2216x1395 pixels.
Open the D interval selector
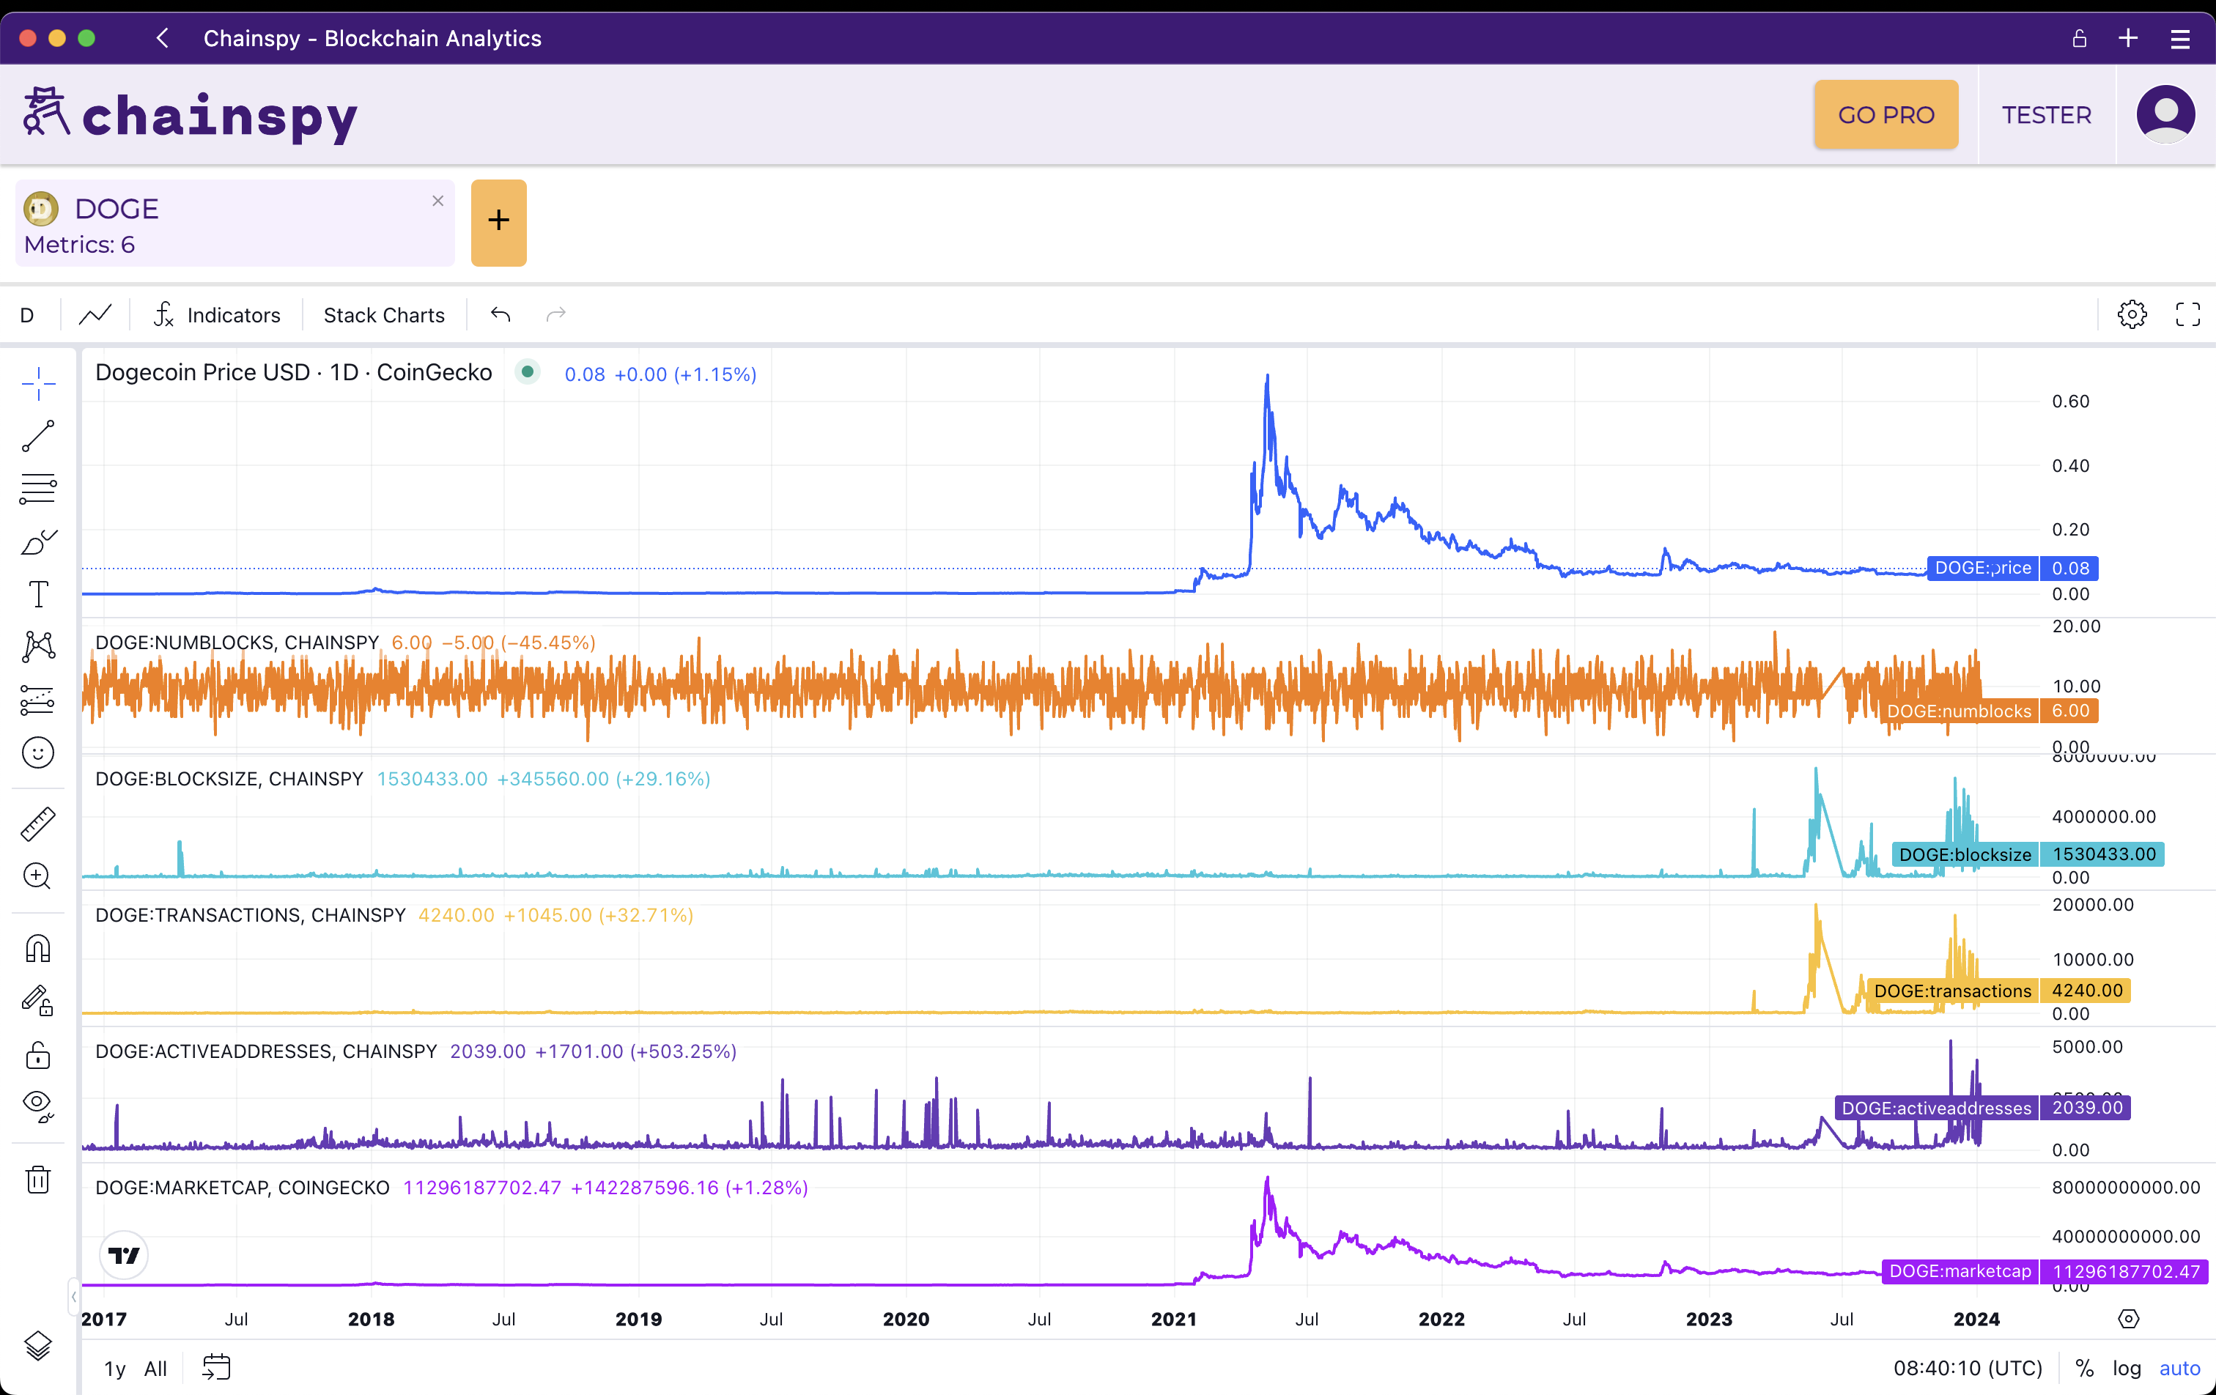(x=28, y=315)
